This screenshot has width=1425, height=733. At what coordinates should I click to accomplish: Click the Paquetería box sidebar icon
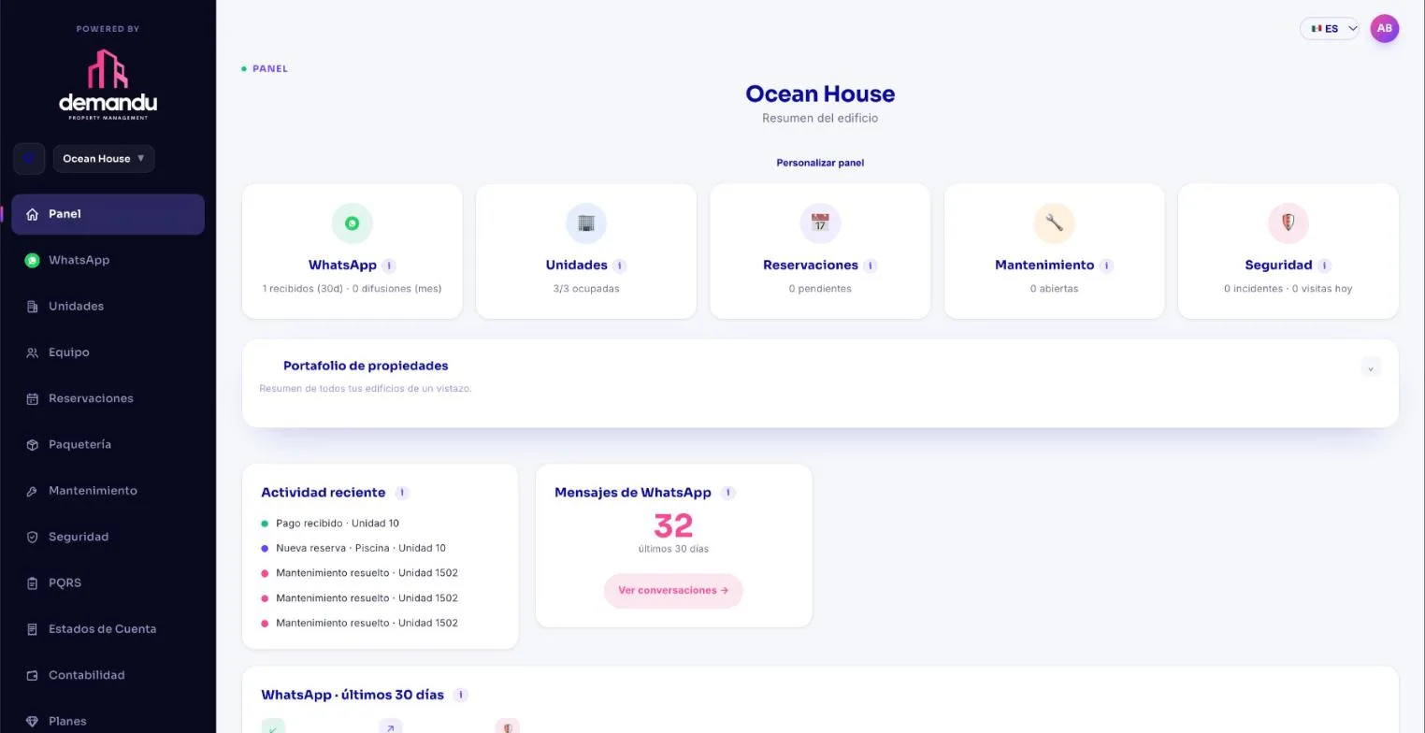pyautogui.click(x=32, y=445)
